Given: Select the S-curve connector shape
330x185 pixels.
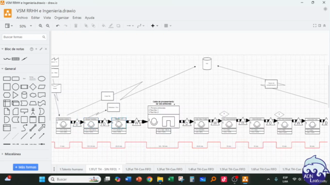Looking at the screenshot, I should [24, 127].
